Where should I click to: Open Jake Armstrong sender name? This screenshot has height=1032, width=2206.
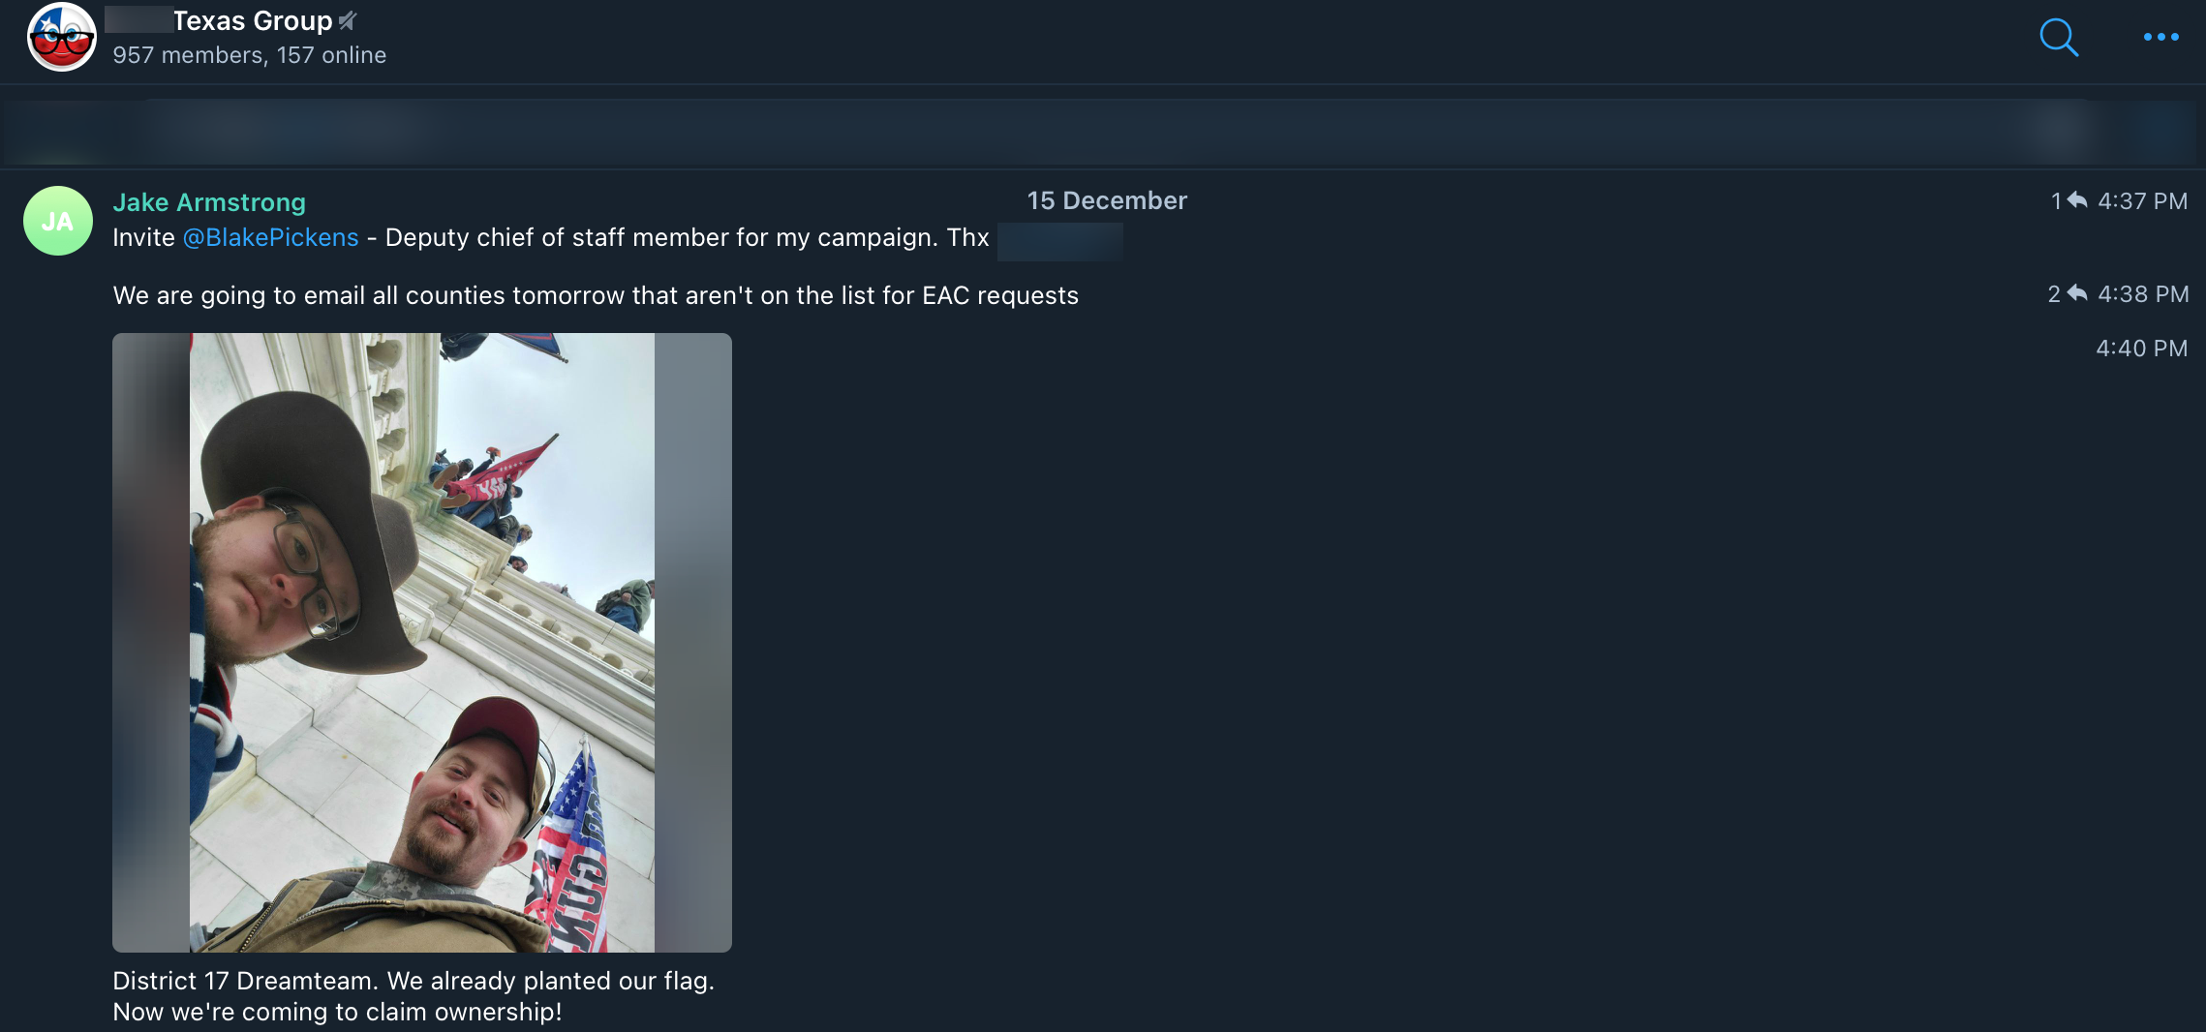[x=209, y=202]
